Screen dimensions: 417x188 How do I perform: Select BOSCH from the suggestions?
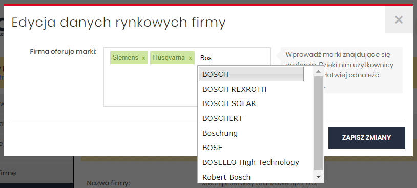[x=252, y=74]
